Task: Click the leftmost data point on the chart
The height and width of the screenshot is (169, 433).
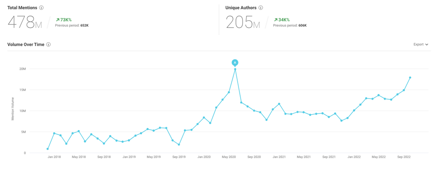Action: (x=48, y=149)
